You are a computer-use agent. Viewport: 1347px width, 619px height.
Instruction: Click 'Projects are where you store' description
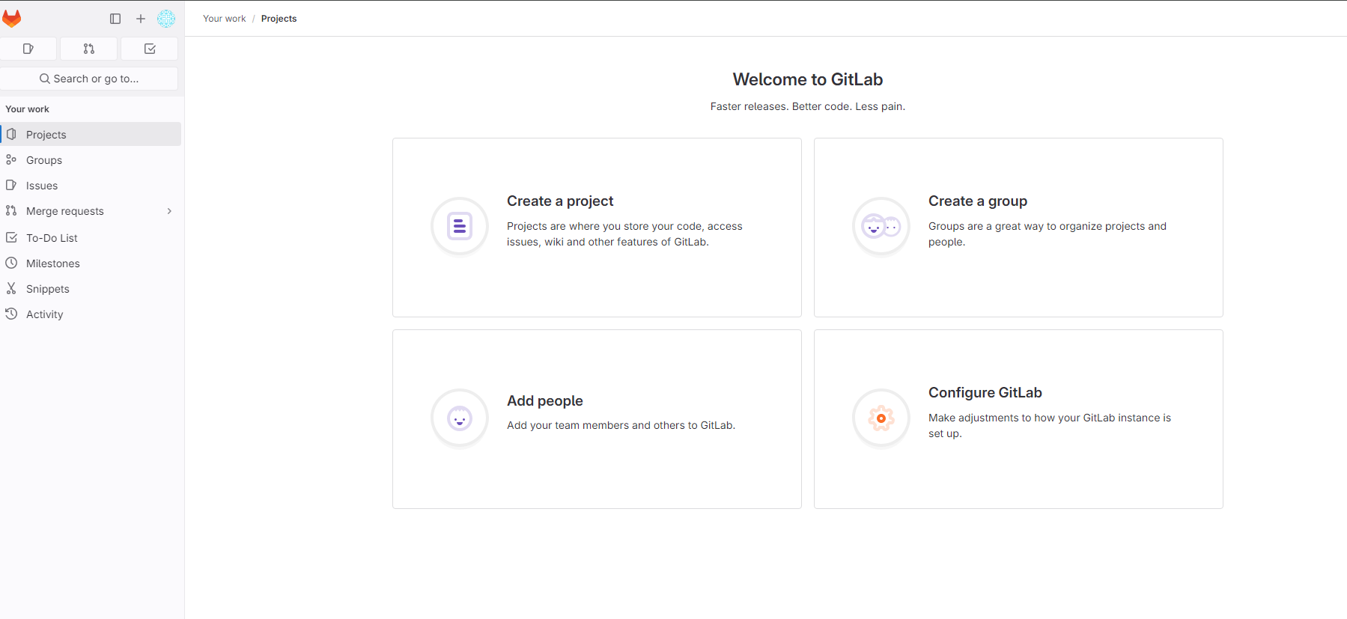(624, 234)
